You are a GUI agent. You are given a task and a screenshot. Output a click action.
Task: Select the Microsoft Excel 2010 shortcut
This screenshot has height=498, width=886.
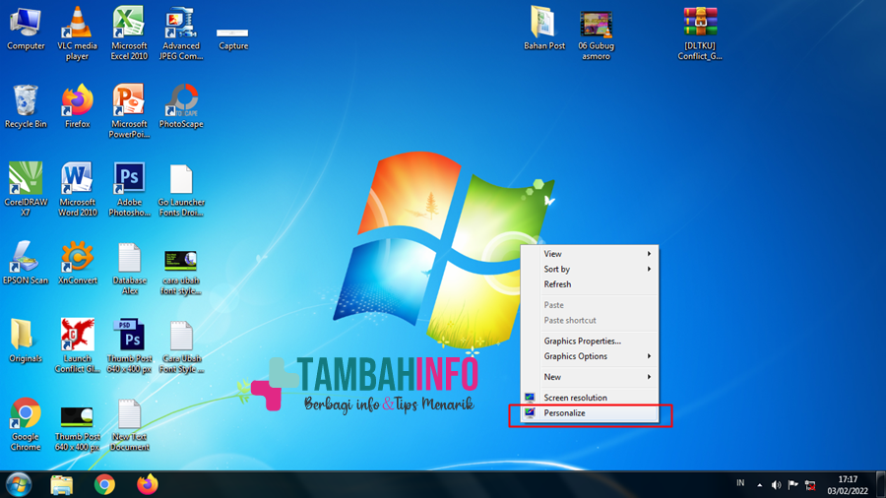[x=129, y=33]
